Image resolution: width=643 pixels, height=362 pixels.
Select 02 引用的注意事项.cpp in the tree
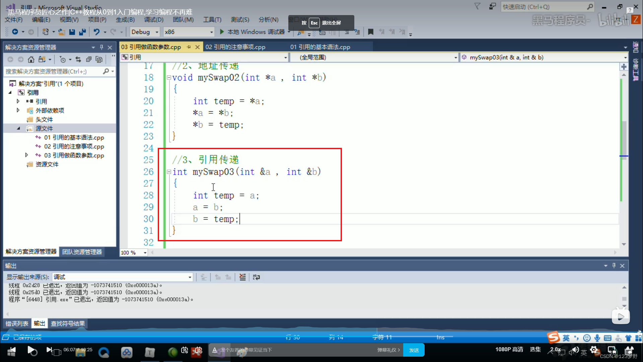coord(74,146)
